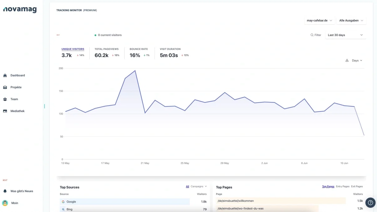Viewport: 377px width, 212px height.
Task: Open the Last 30 days date range dropdown
Action: pyautogui.click(x=345, y=35)
